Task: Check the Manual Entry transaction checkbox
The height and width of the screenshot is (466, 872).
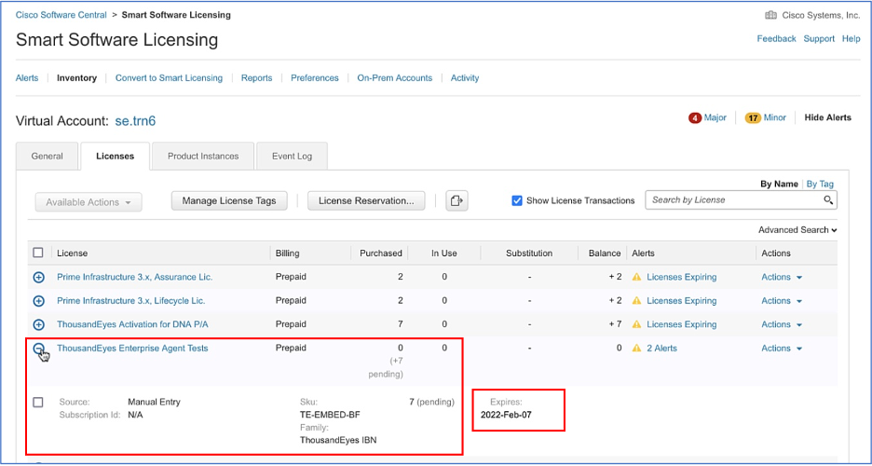Action: point(38,403)
